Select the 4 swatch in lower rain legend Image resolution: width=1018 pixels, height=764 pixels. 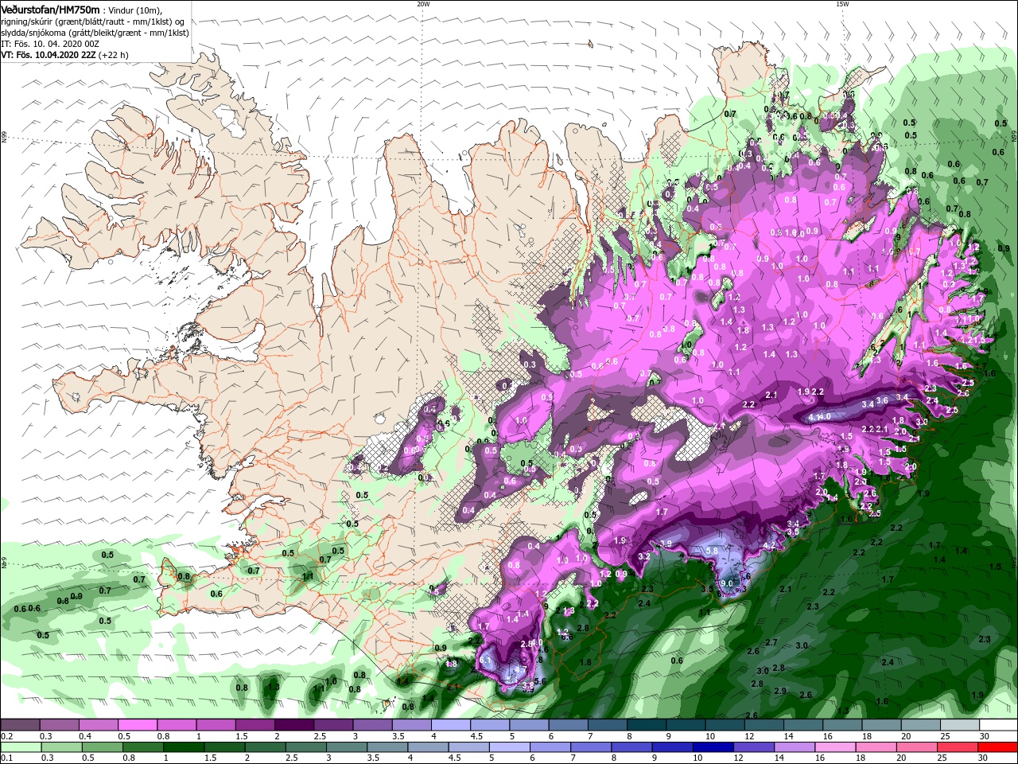[x=427, y=747]
